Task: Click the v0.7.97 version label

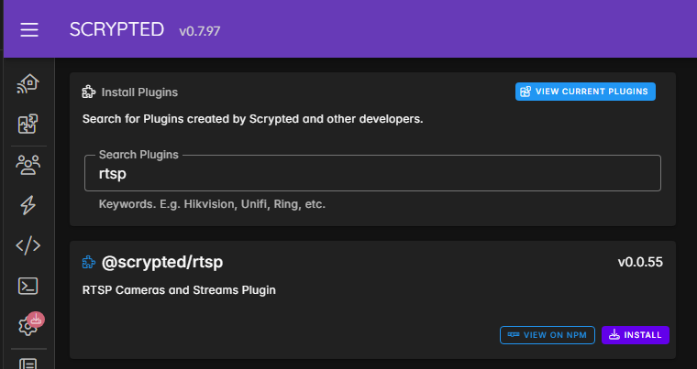Action: coord(200,31)
